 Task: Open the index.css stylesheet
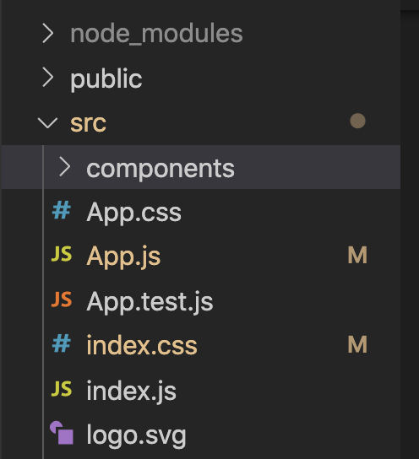[142, 345]
